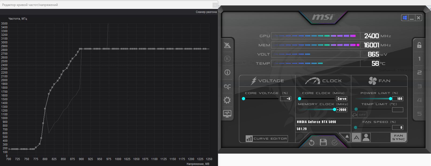Click Fan Sync button
The image size is (431, 166).
click(x=398, y=137)
